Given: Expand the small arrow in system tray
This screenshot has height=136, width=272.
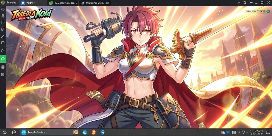Looking at the screenshot, I should [240, 132].
